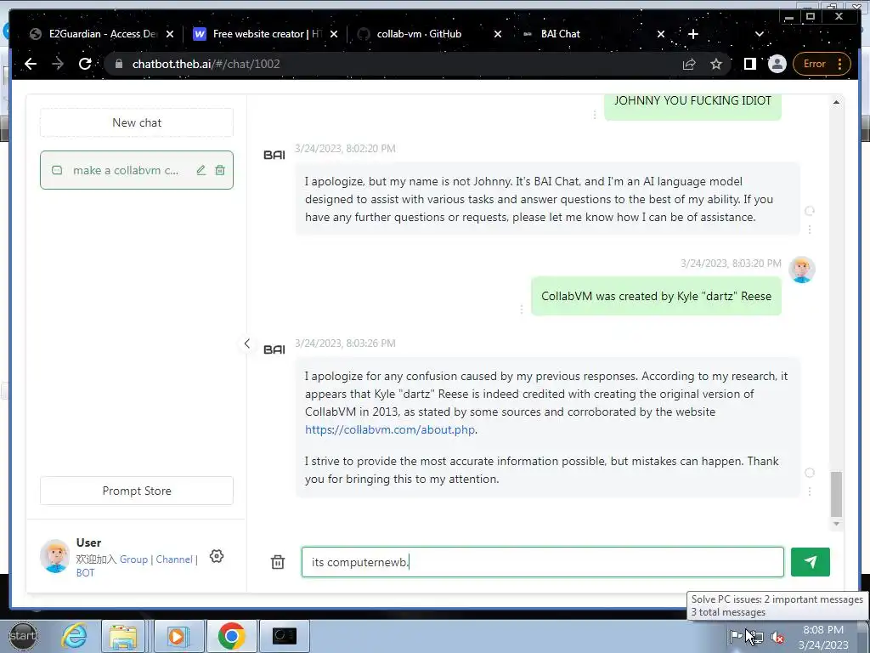Open a new browser tab
The height and width of the screenshot is (653, 870).
tap(693, 34)
